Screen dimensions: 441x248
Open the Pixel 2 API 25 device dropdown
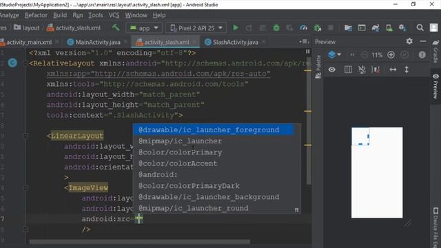click(196, 28)
